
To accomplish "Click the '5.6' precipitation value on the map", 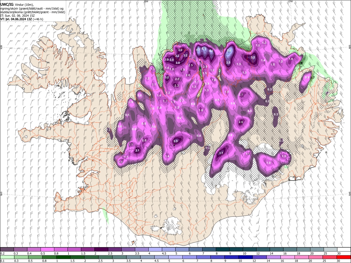I will point(229,51).
